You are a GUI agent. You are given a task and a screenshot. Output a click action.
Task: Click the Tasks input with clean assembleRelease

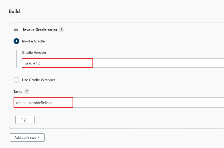click(119, 103)
